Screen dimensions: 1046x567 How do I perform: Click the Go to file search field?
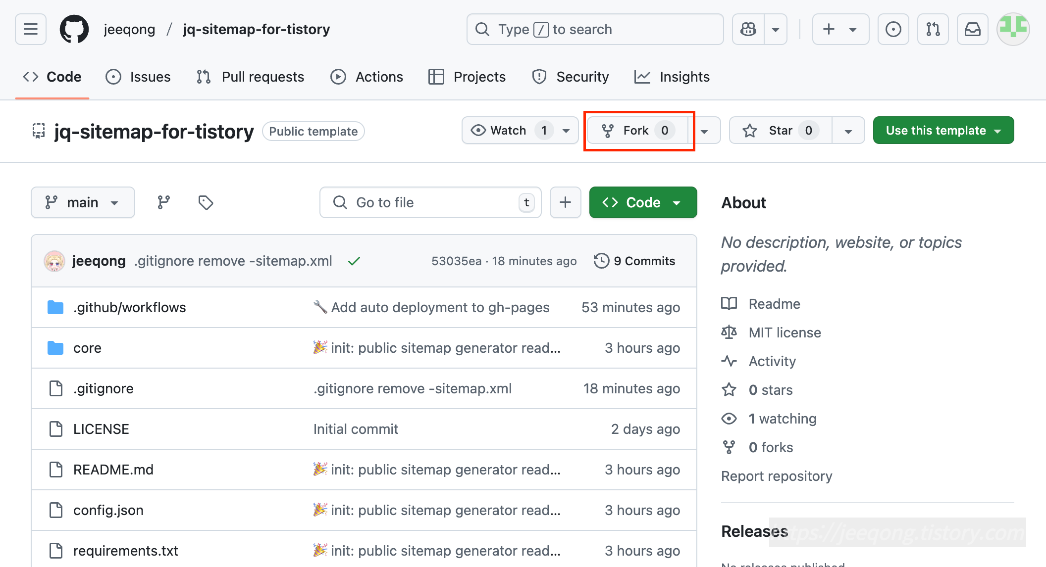point(430,202)
